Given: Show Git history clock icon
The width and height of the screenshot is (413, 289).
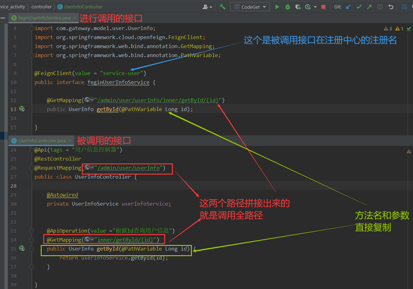Looking at the screenshot, I should [380, 7].
